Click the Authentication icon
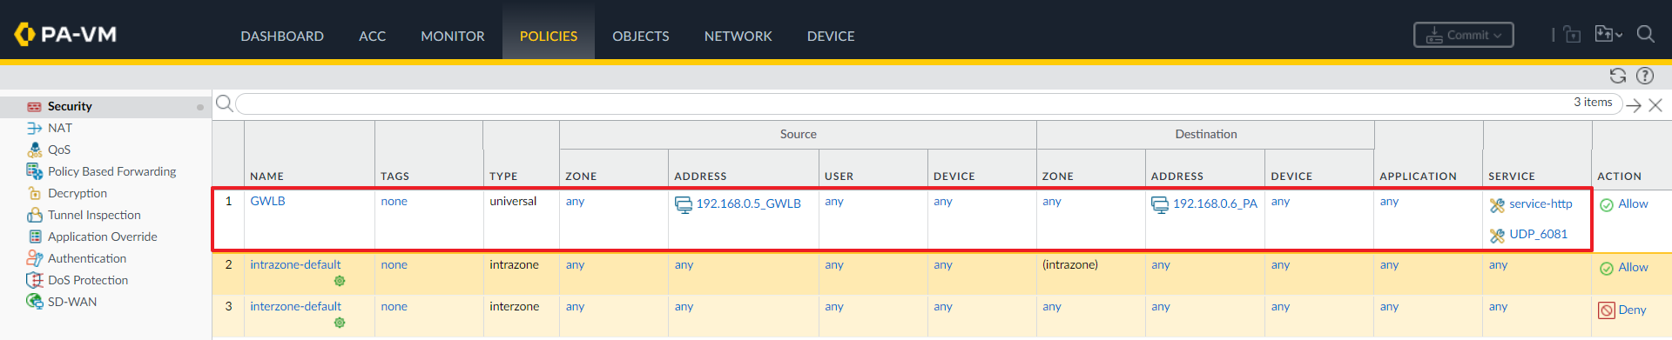1672x340 pixels. [x=34, y=258]
